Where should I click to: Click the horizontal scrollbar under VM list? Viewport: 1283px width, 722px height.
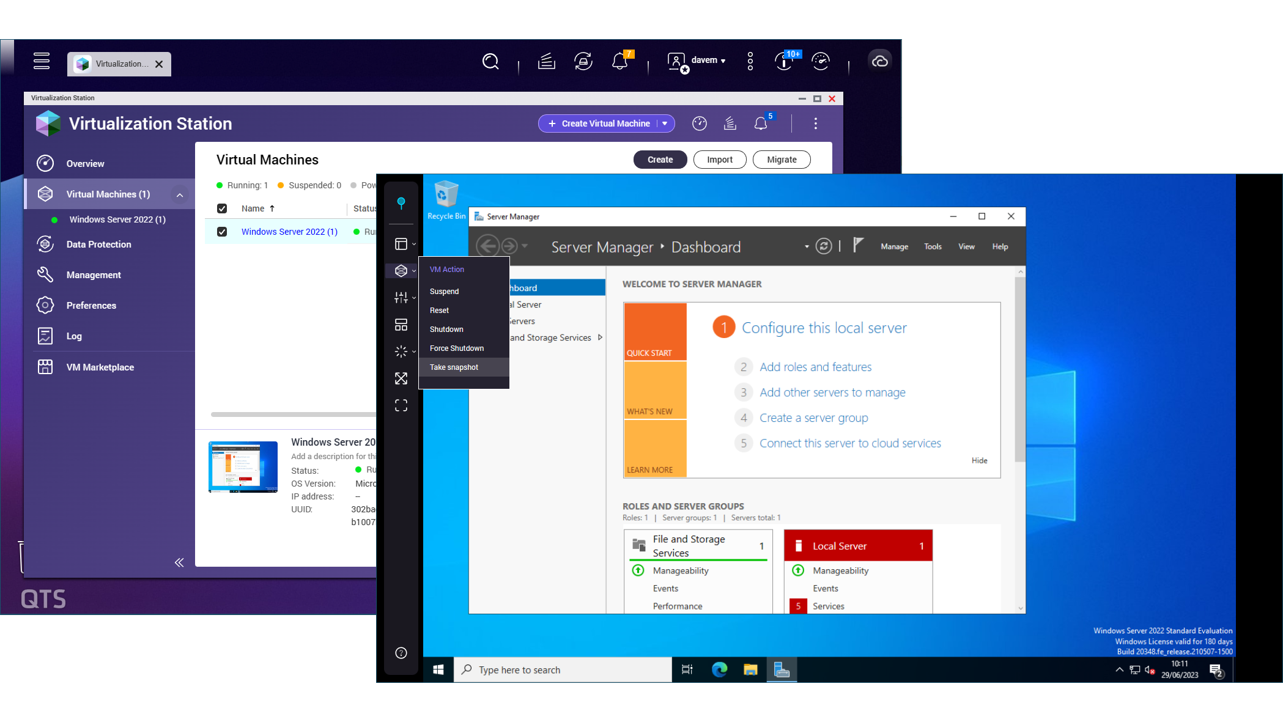(x=294, y=414)
